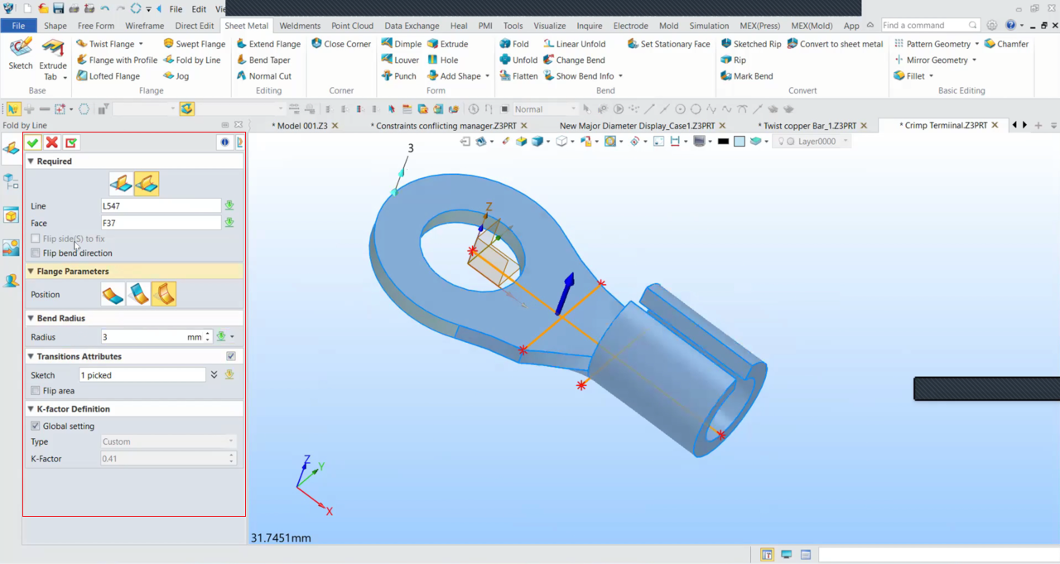This screenshot has height=564, width=1060.
Task: Select the Sketched Rip tool
Action: (x=750, y=44)
